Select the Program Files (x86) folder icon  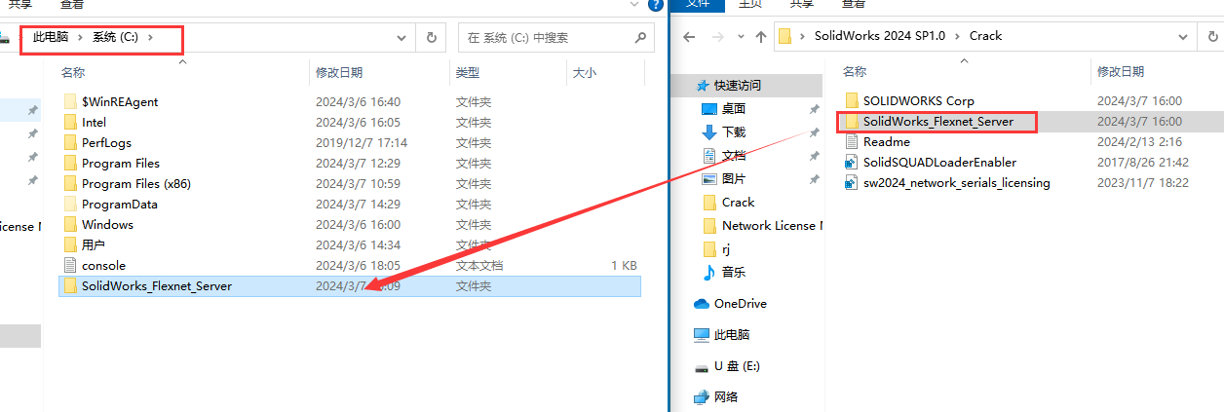[x=69, y=183]
